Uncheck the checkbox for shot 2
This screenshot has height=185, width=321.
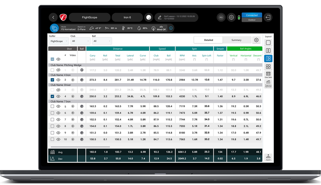(x=52, y=80)
